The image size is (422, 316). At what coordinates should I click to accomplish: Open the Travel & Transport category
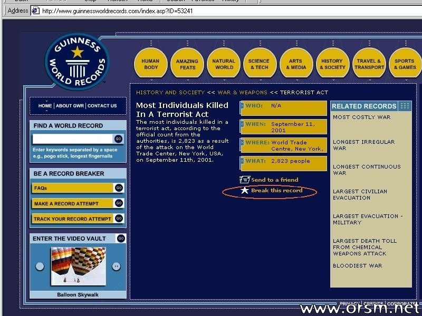pos(369,63)
